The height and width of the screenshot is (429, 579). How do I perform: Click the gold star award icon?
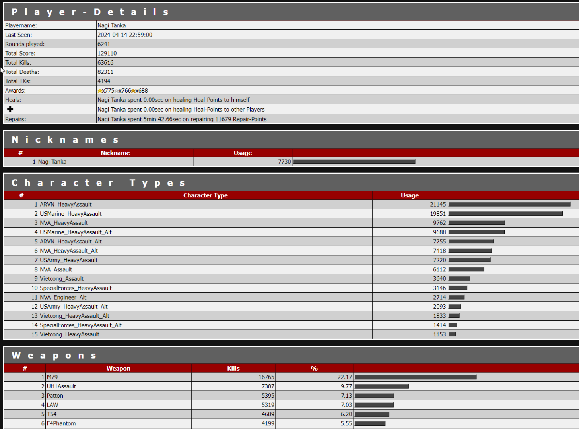[100, 91]
